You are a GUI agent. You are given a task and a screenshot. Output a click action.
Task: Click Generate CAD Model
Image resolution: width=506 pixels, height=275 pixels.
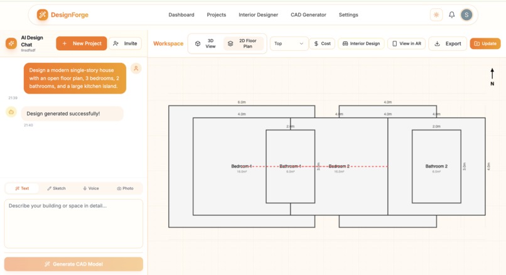[x=73, y=264]
